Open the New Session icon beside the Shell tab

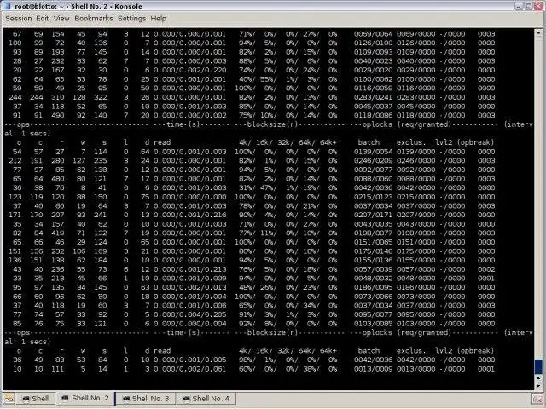(x=9, y=398)
